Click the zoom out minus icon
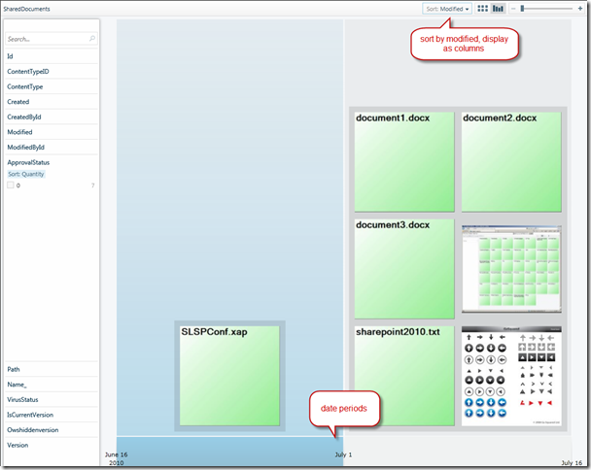Screen dimensions: 591x470 [x=513, y=8]
